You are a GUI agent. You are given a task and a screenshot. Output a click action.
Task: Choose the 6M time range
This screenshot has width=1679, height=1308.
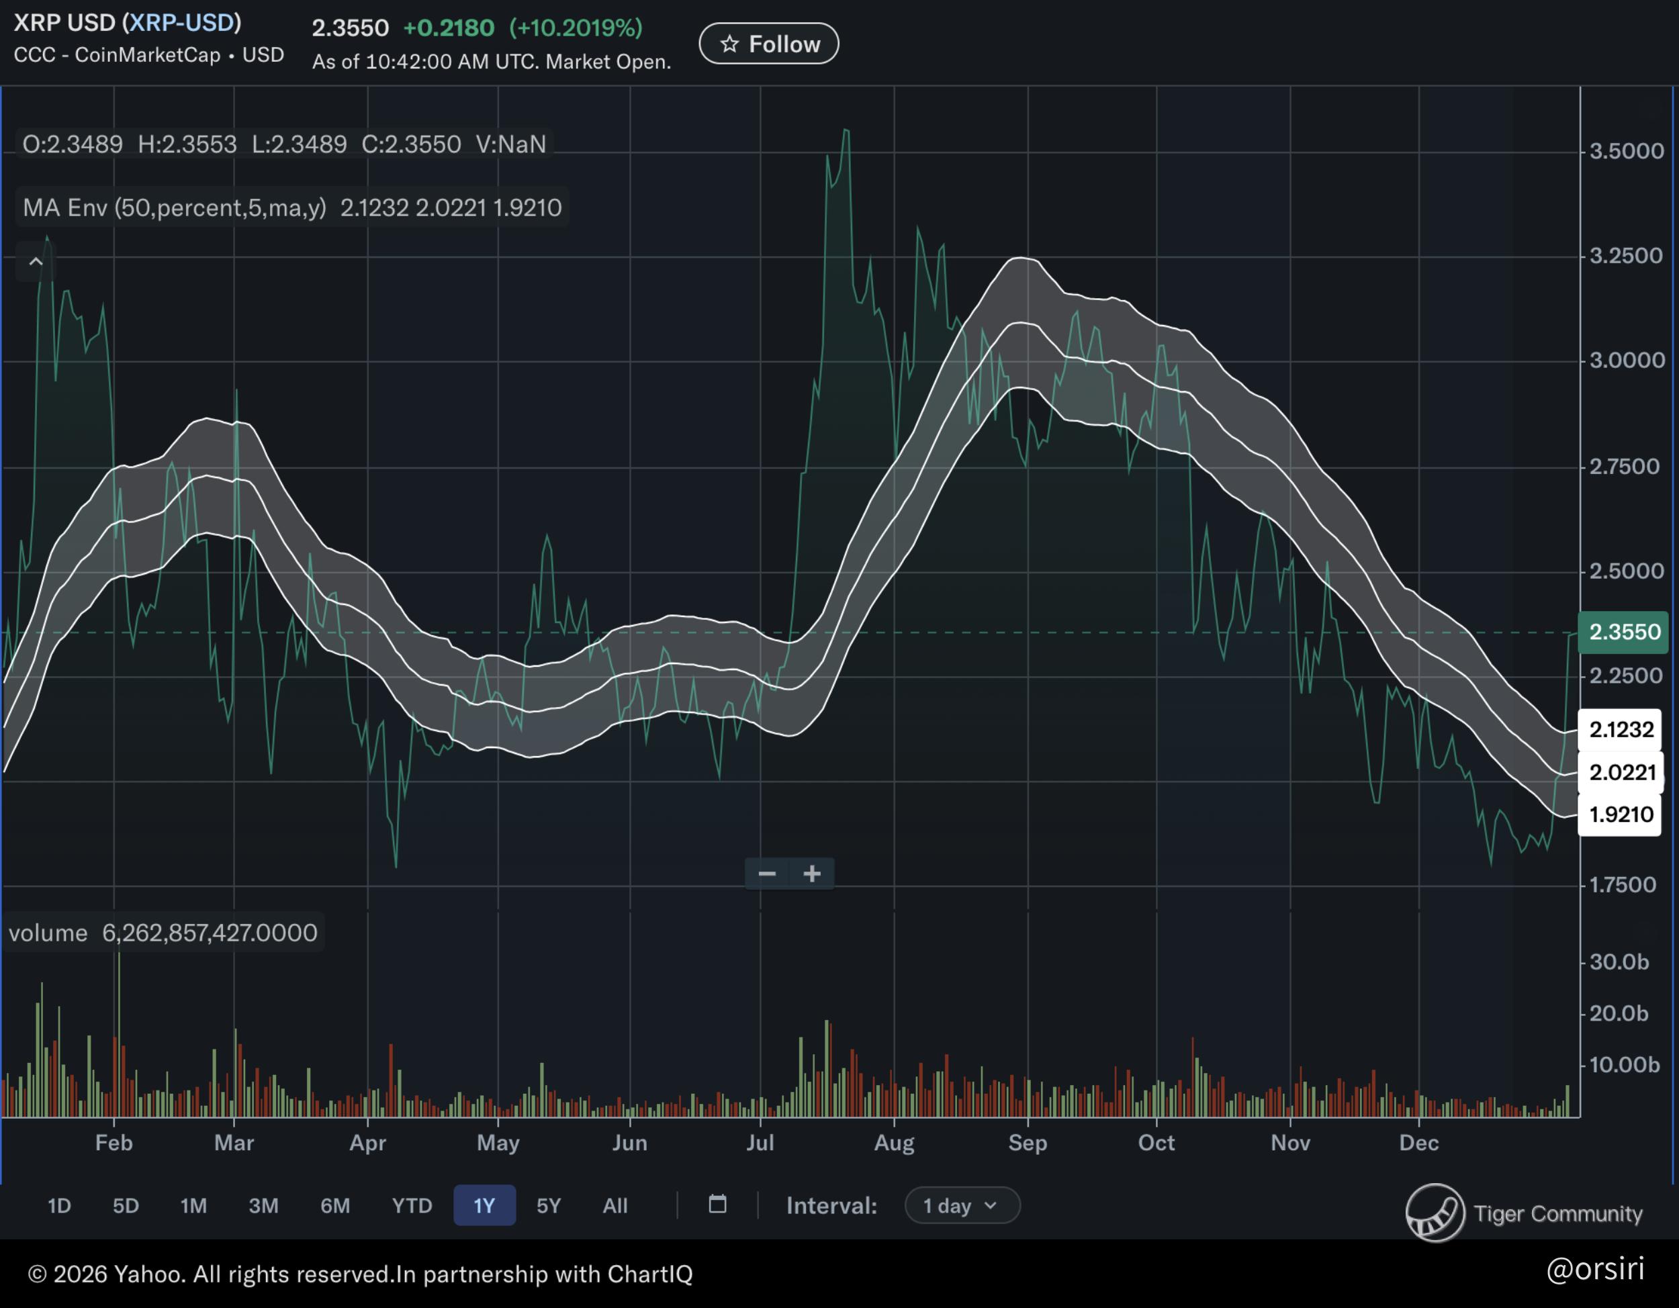coord(334,1205)
